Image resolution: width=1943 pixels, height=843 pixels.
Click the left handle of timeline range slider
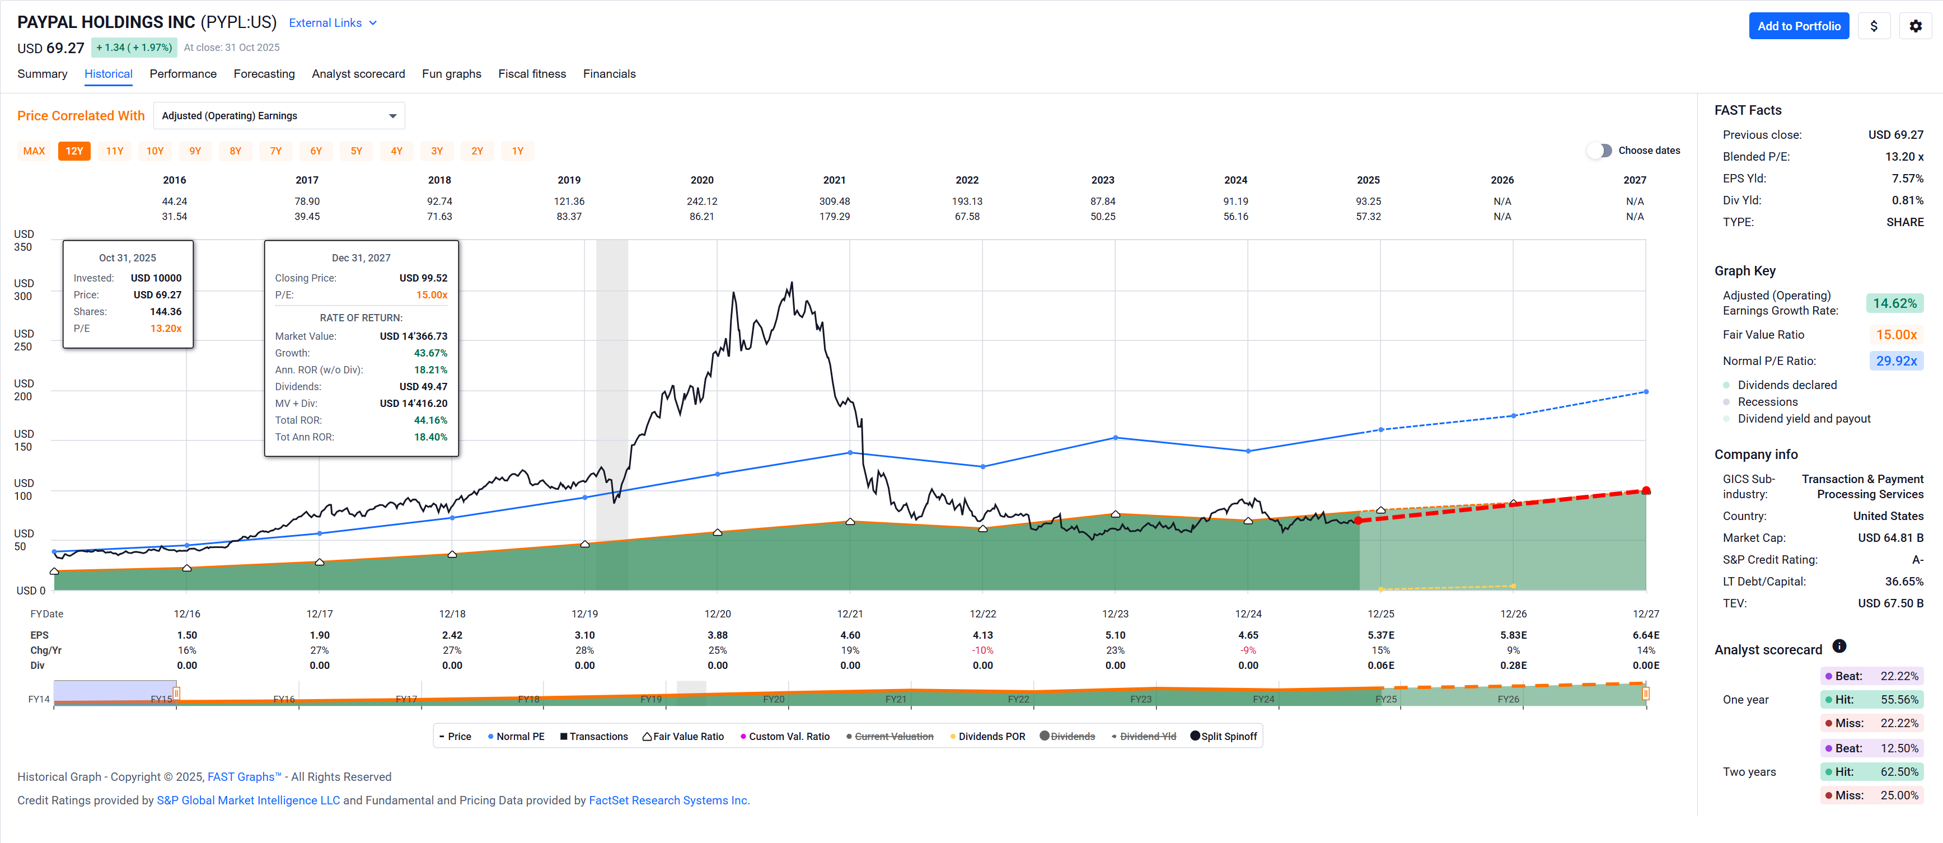click(176, 693)
